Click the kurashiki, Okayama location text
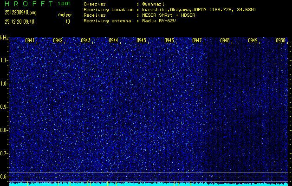Viewport: 292px width, 186px height. tap(200, 10)
